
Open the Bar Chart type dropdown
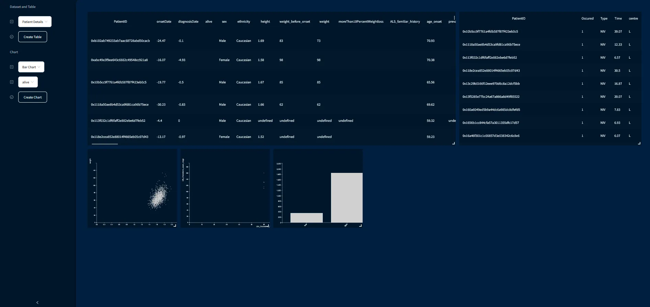click(x=31, y=67)
